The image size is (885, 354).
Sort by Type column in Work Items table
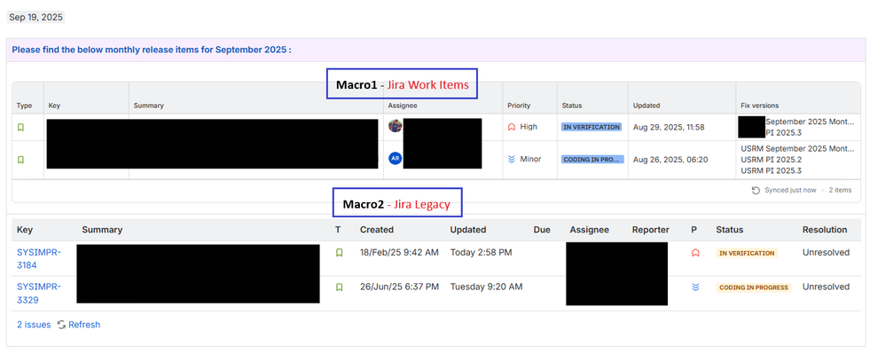pyautogui.click(x=24, y=106)
